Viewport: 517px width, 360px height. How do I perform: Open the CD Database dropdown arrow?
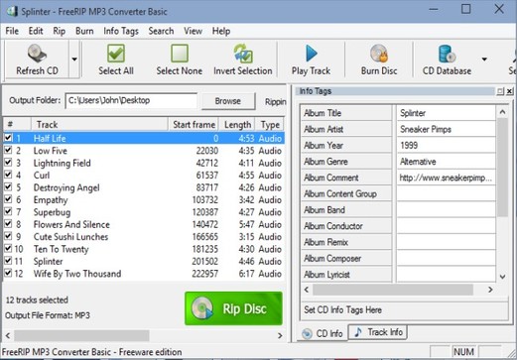click(x=484, y=60)
